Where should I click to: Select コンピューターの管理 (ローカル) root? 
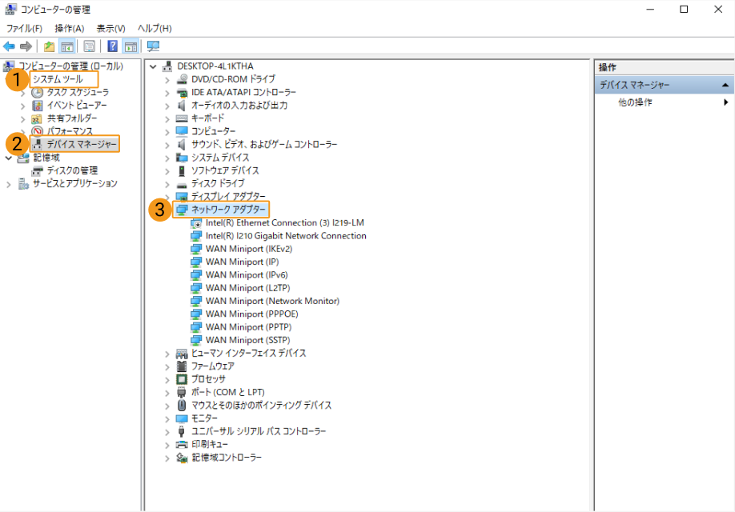pos(70,66)
